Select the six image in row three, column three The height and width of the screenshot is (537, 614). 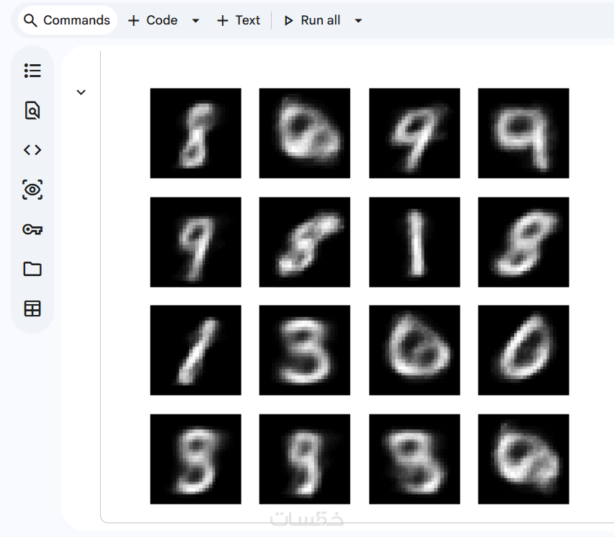[414, 350]
